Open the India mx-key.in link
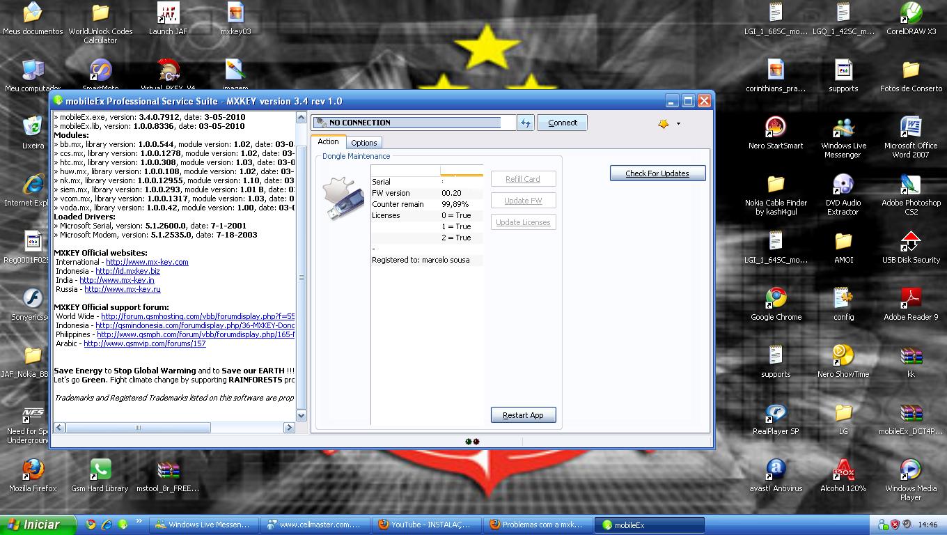The width and height of the screenshot is (947, 535). click(x=117, y=280)
